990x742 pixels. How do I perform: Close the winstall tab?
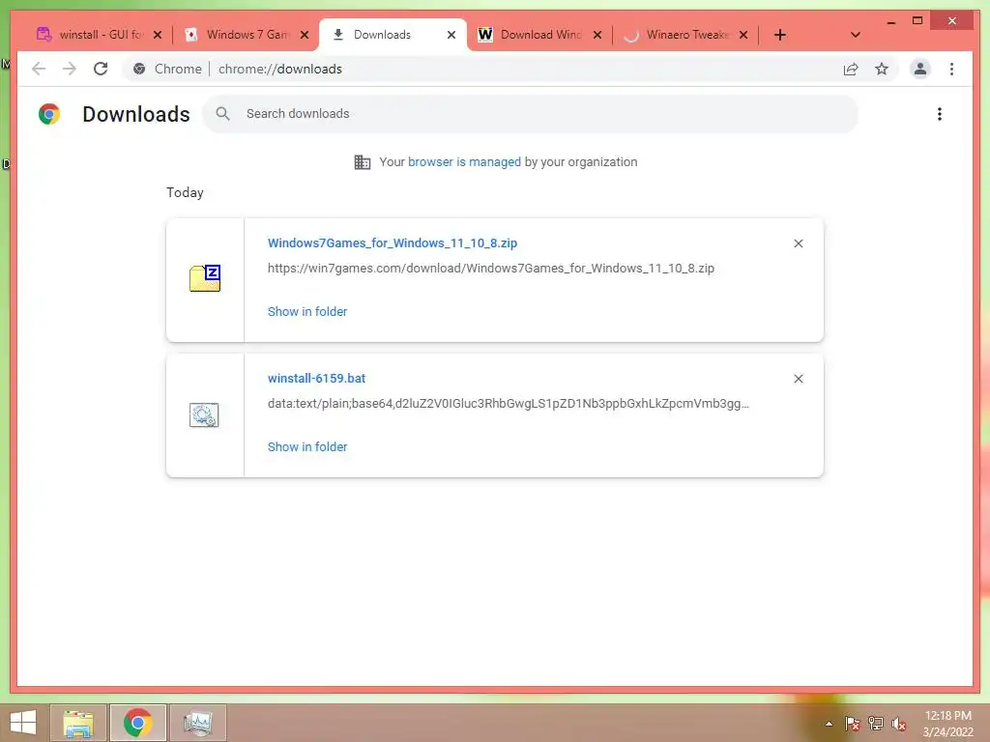[x=158, y=35]
